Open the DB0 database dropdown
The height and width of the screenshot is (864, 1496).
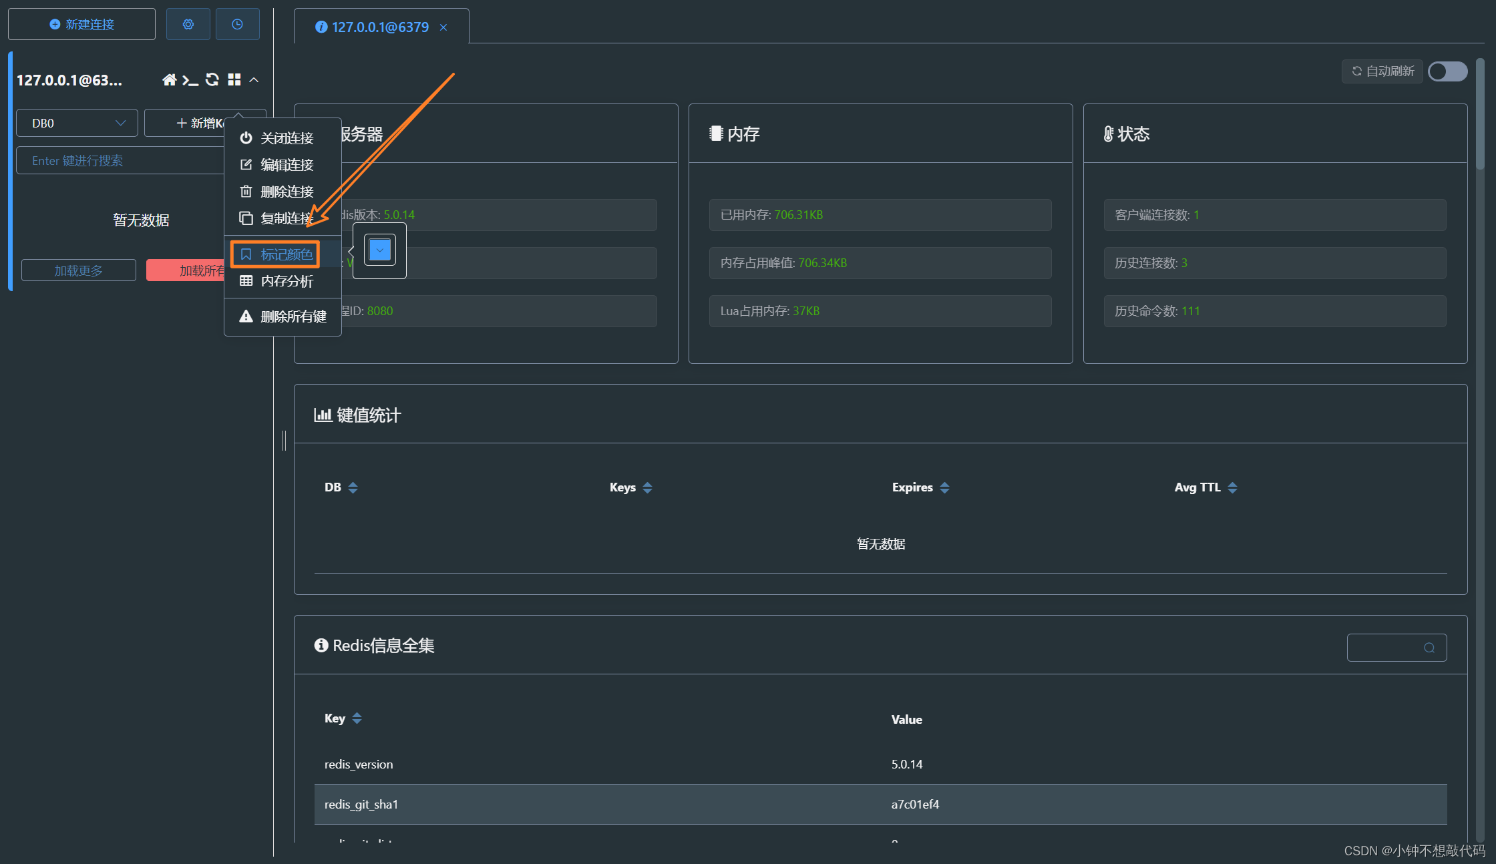pos(77,123)
